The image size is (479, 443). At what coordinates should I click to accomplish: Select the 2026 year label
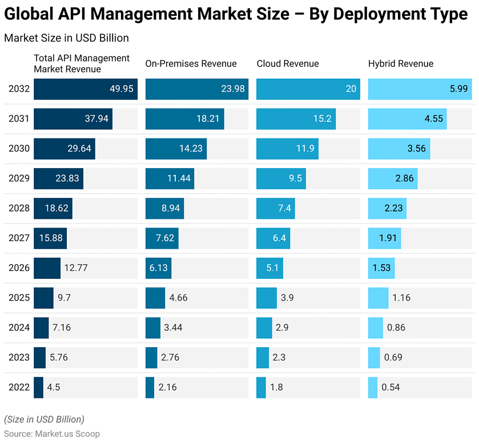pos(19,268)
